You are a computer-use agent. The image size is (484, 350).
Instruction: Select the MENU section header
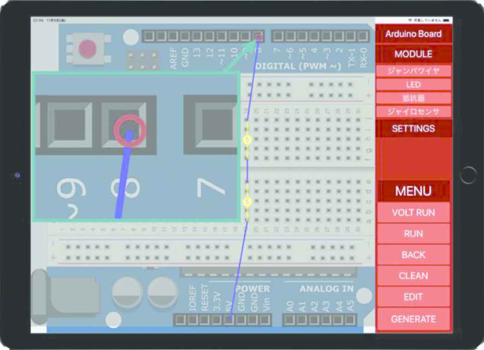(x=413, y=191)
